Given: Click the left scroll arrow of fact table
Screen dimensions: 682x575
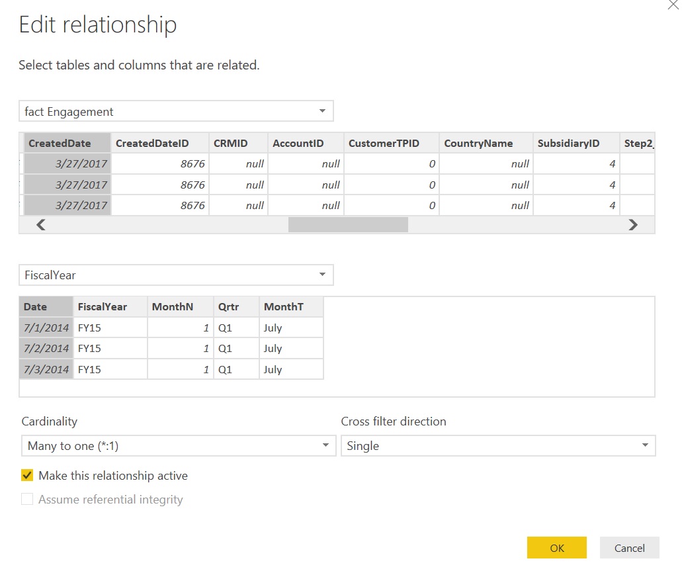Looking at the screenshot, I should [x=41, y=225].
